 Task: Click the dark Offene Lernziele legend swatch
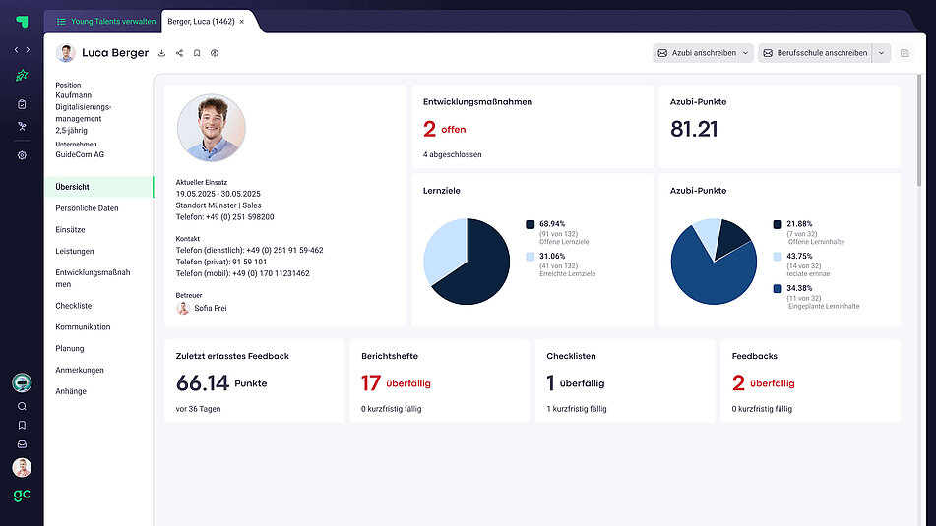[530, 224]
